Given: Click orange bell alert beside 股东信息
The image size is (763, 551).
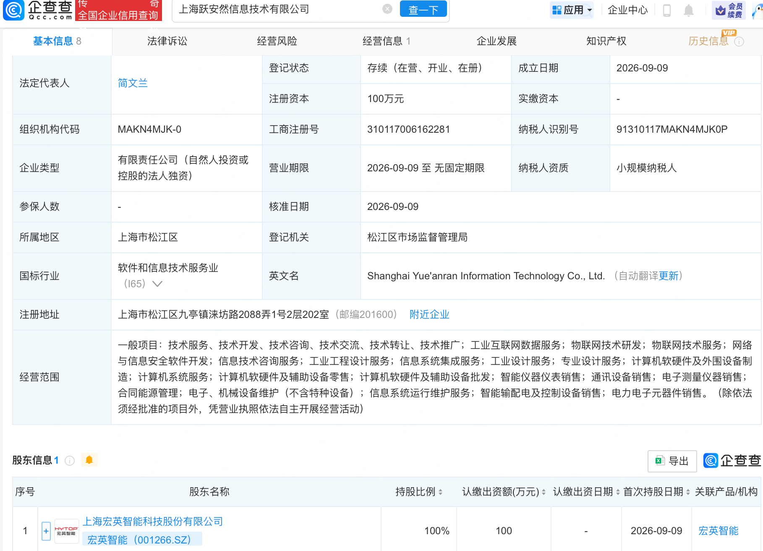Looking at the screenshot, I should coord(89,460).
